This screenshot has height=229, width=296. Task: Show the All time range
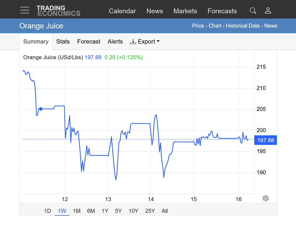[x=164, y=211]
